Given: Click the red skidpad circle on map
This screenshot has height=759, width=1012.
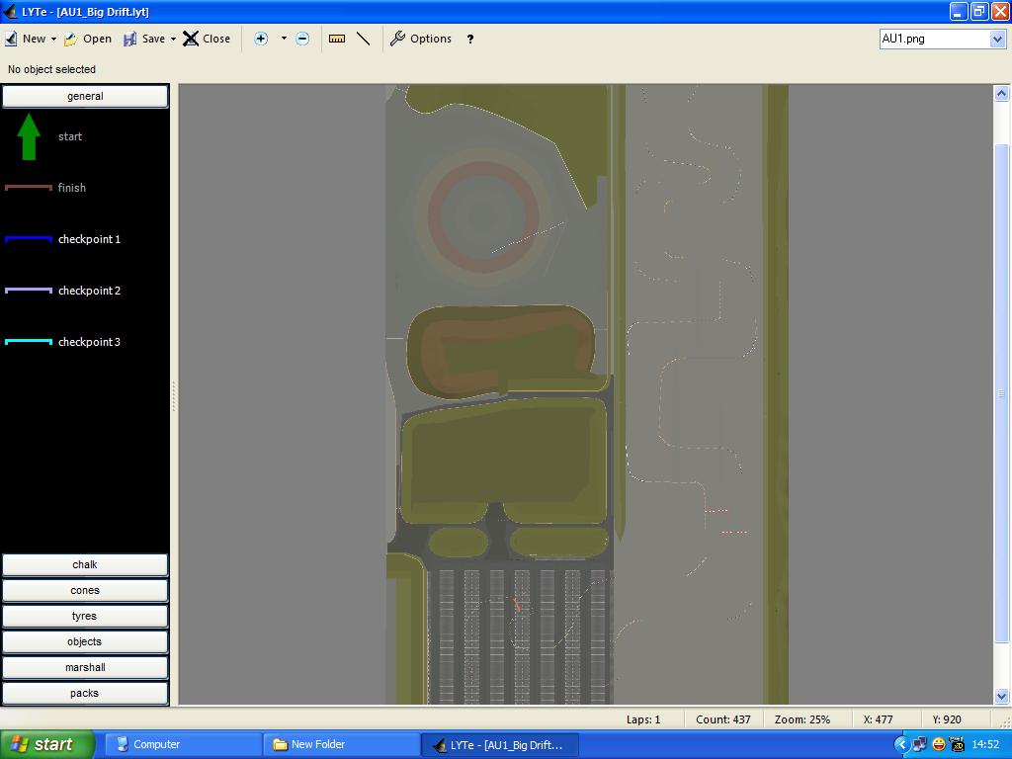Looking at the screenshot, I should click(x=482, y=216).
